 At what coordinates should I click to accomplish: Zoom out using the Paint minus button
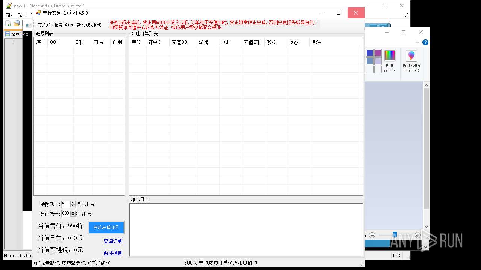tap(372, 235)
